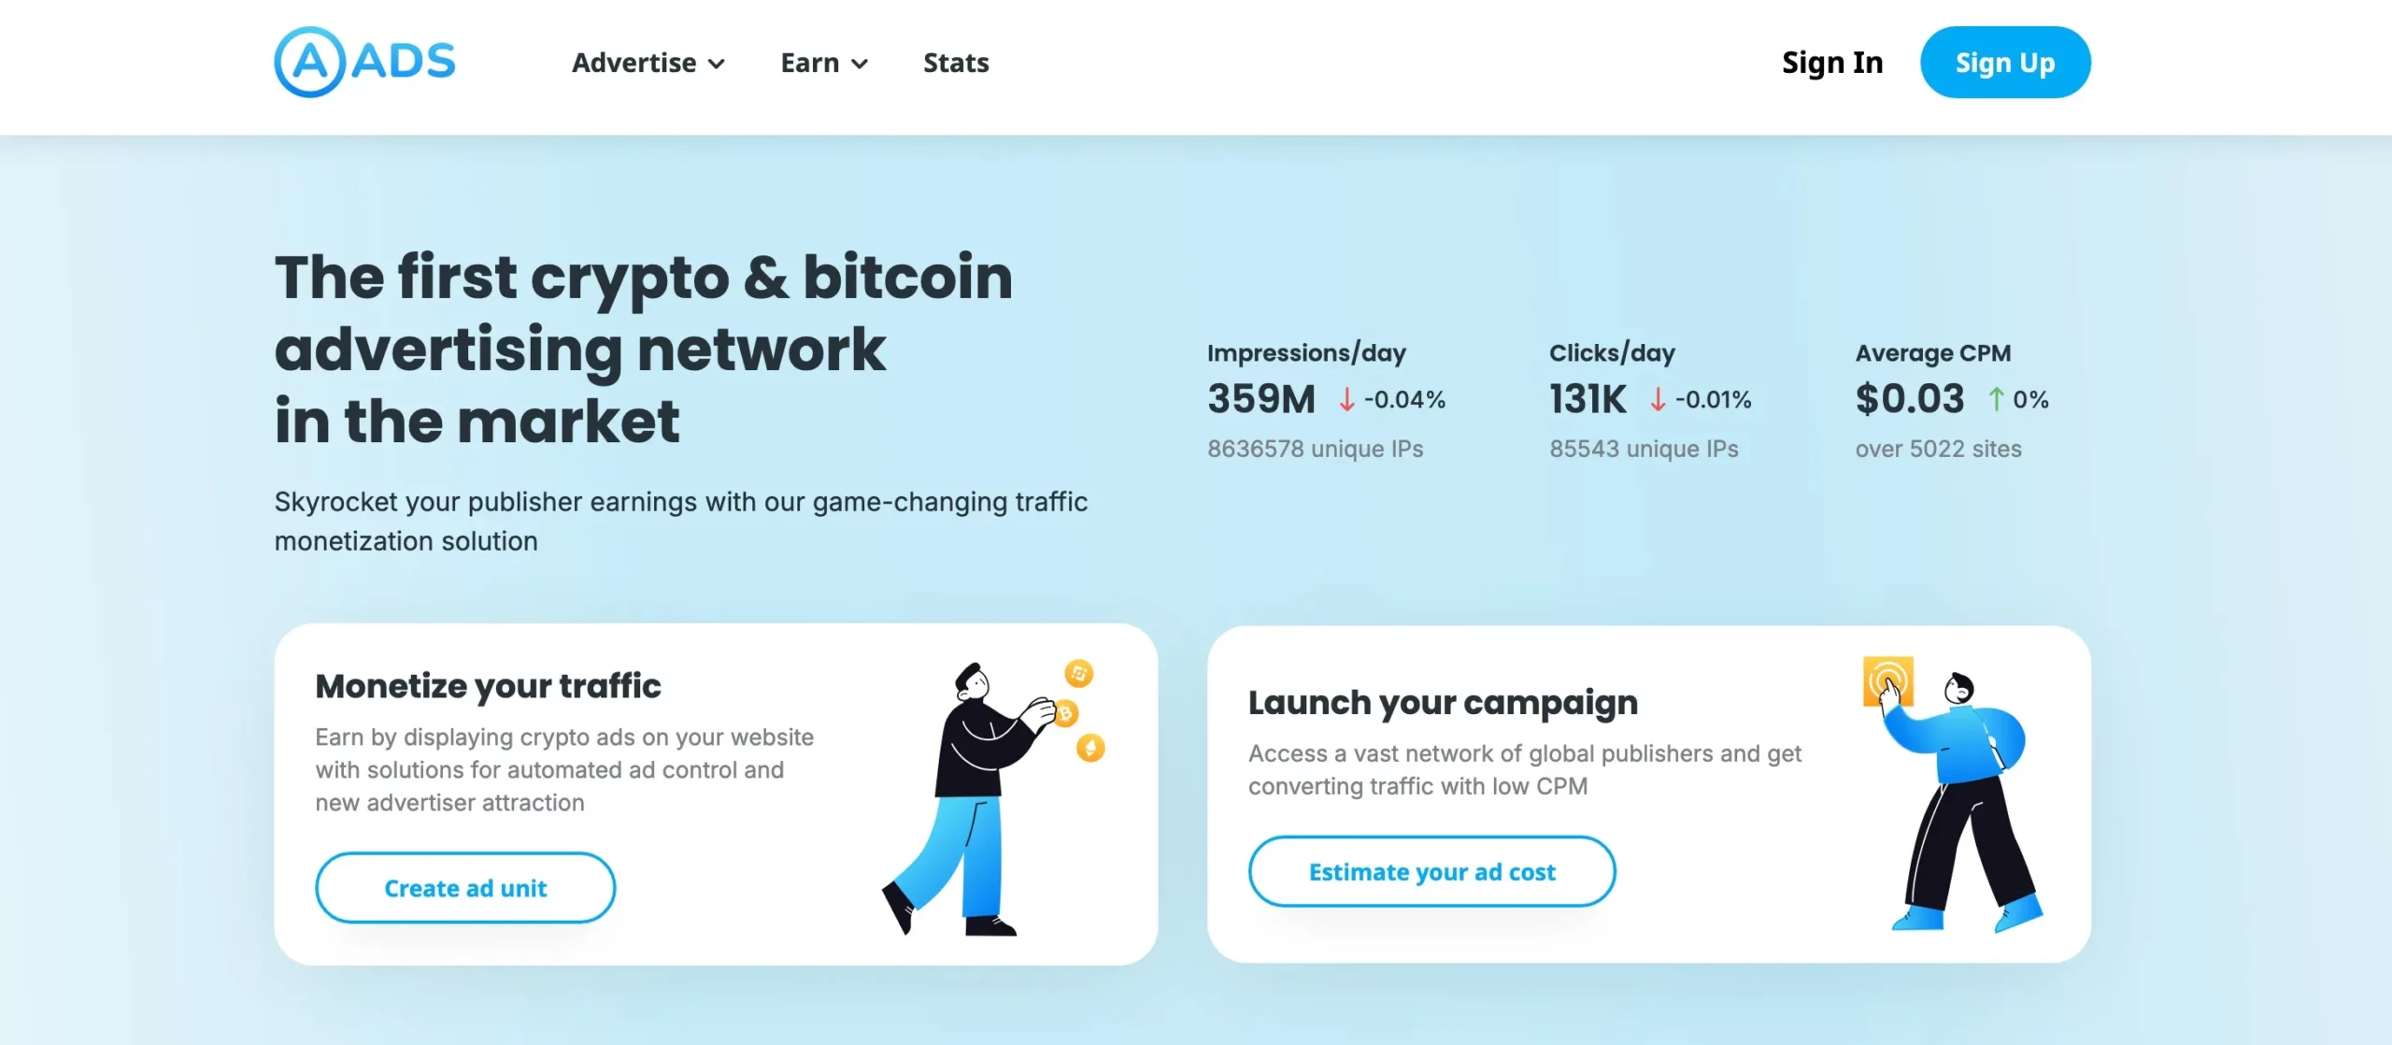Click the orange Bitcoin coin icon
Viewport: 2392px width, 1045px height.
click(x=1065, y=715)
